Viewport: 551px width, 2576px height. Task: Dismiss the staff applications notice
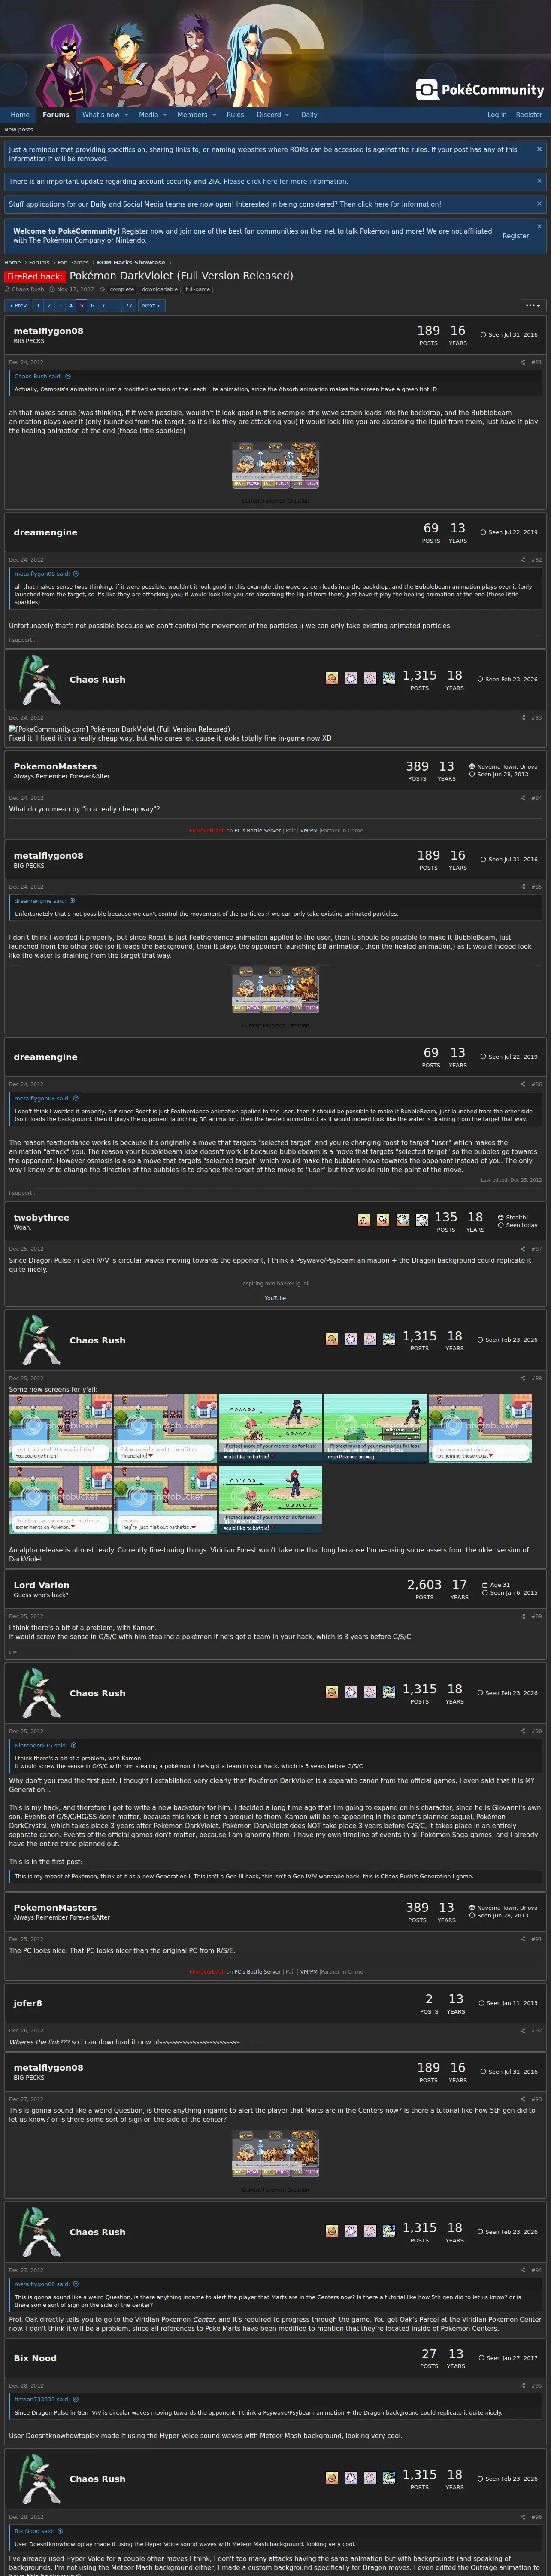click(539, 203)
